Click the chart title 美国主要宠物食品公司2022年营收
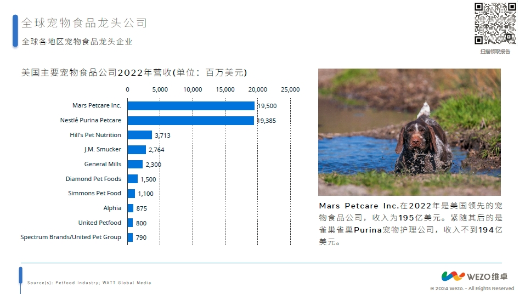The height and width of the screenshot is (294, 525). pyautogui.click(x=134, y=72)
